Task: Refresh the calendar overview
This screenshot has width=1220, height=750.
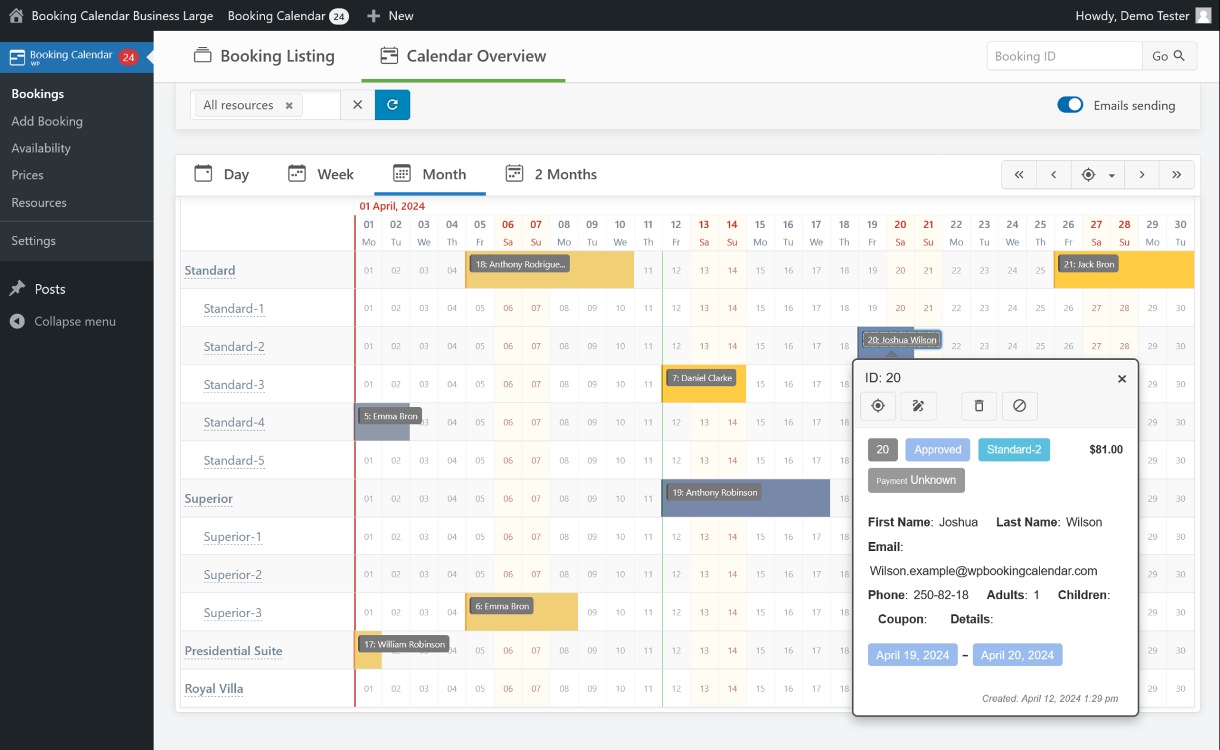Action: click(393, 105)
